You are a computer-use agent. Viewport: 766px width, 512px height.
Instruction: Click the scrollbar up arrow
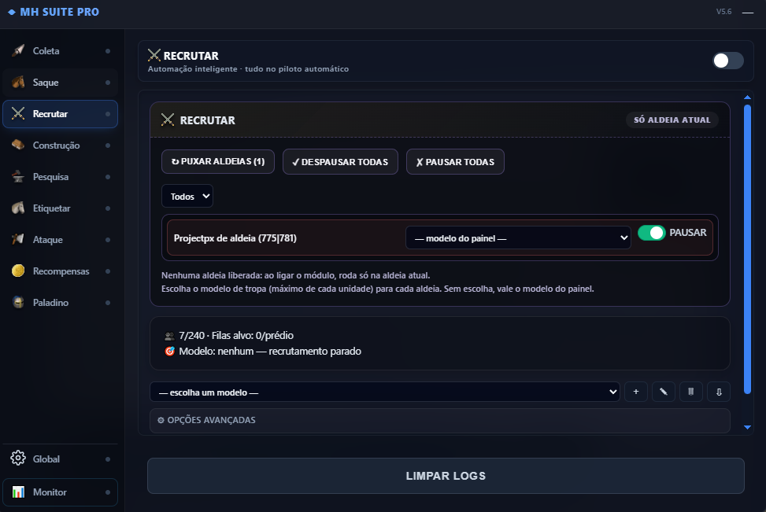click(747, 98)
